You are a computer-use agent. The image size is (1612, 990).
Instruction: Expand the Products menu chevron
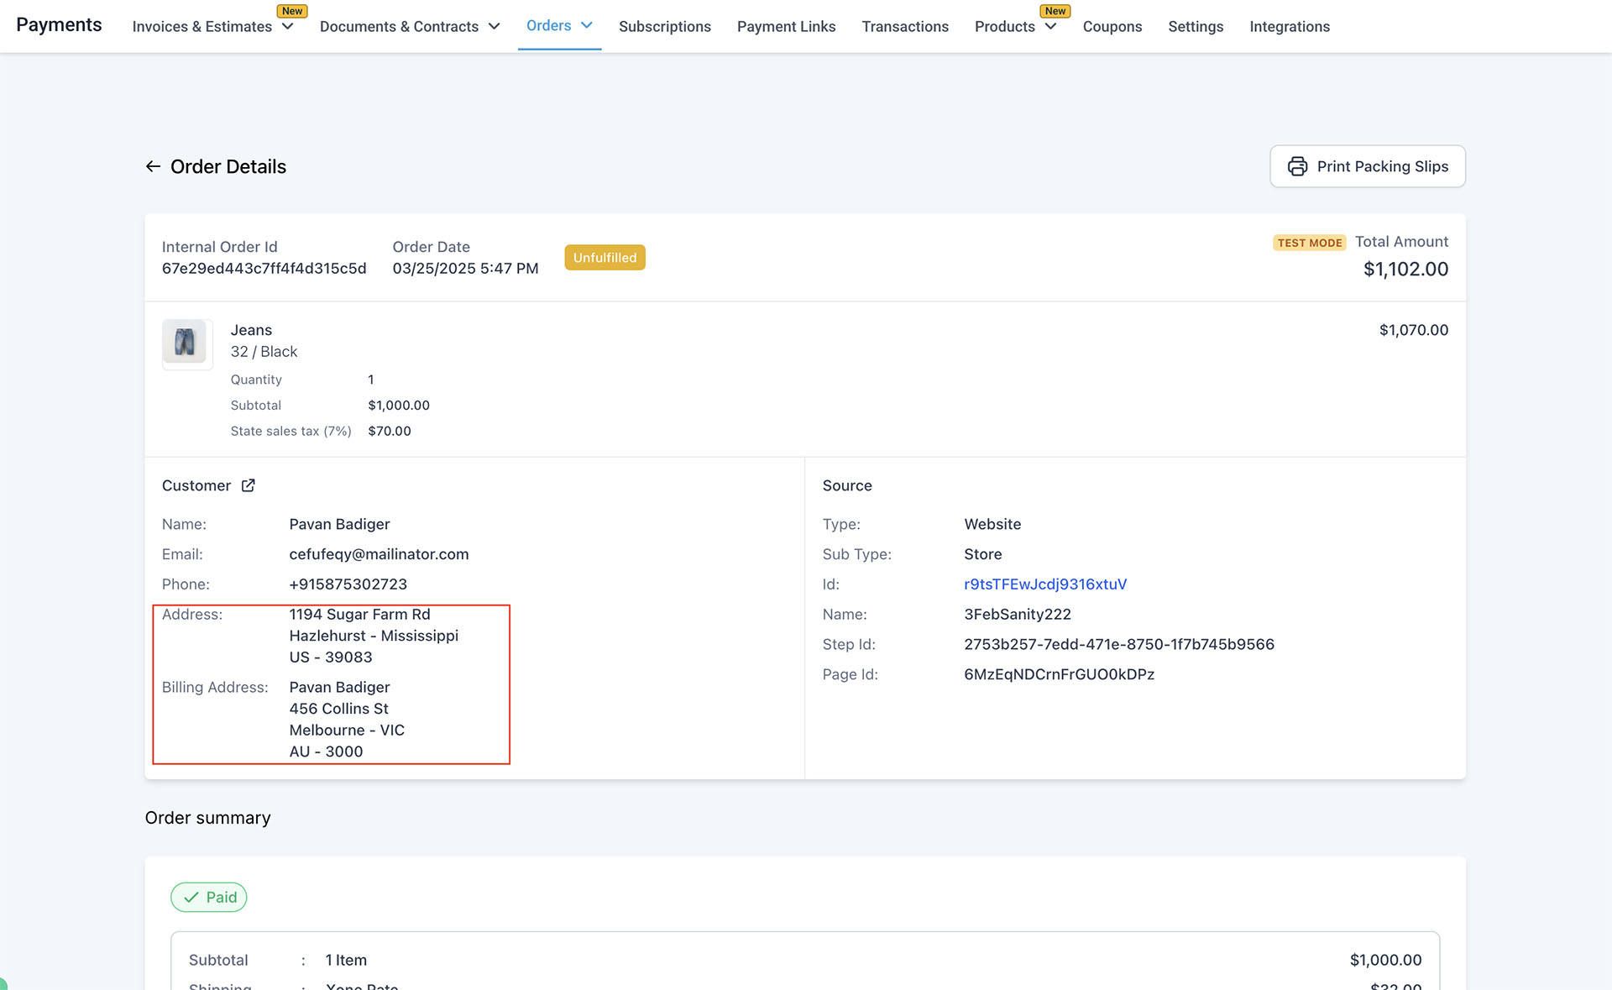pos(1050,26)
